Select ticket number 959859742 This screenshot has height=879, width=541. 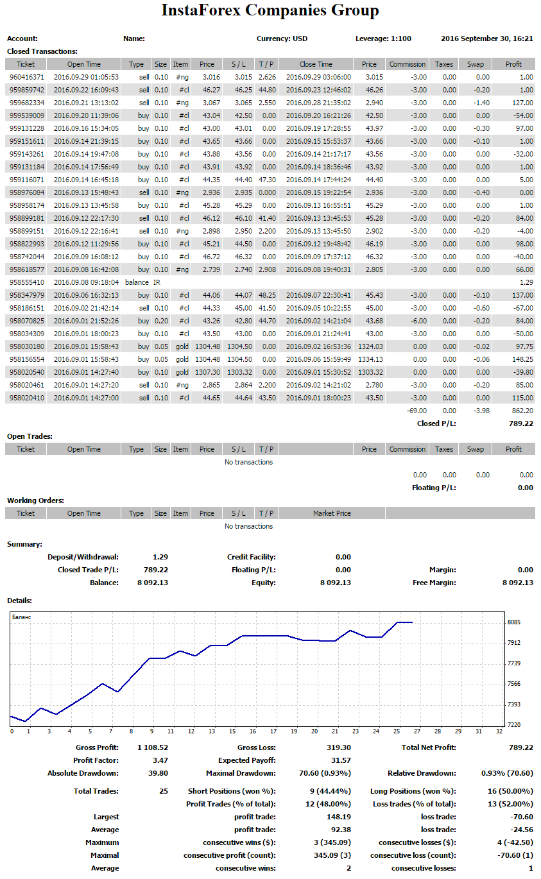pos(26,90)
